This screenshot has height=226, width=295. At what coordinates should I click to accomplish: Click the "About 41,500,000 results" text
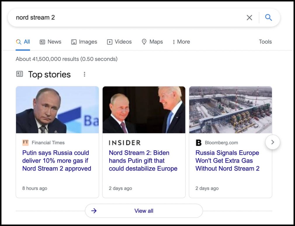click(x=67, y=59)
